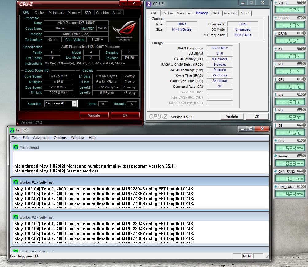Click the Worker #2 Self-Test window icon

(16, 217)
